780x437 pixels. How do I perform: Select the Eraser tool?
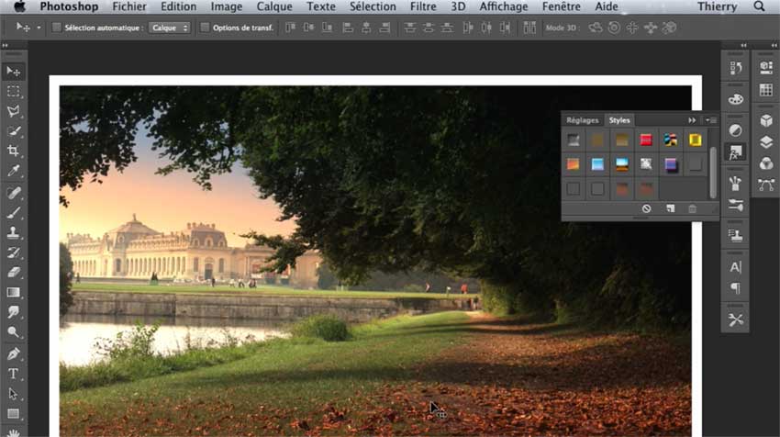14,272
